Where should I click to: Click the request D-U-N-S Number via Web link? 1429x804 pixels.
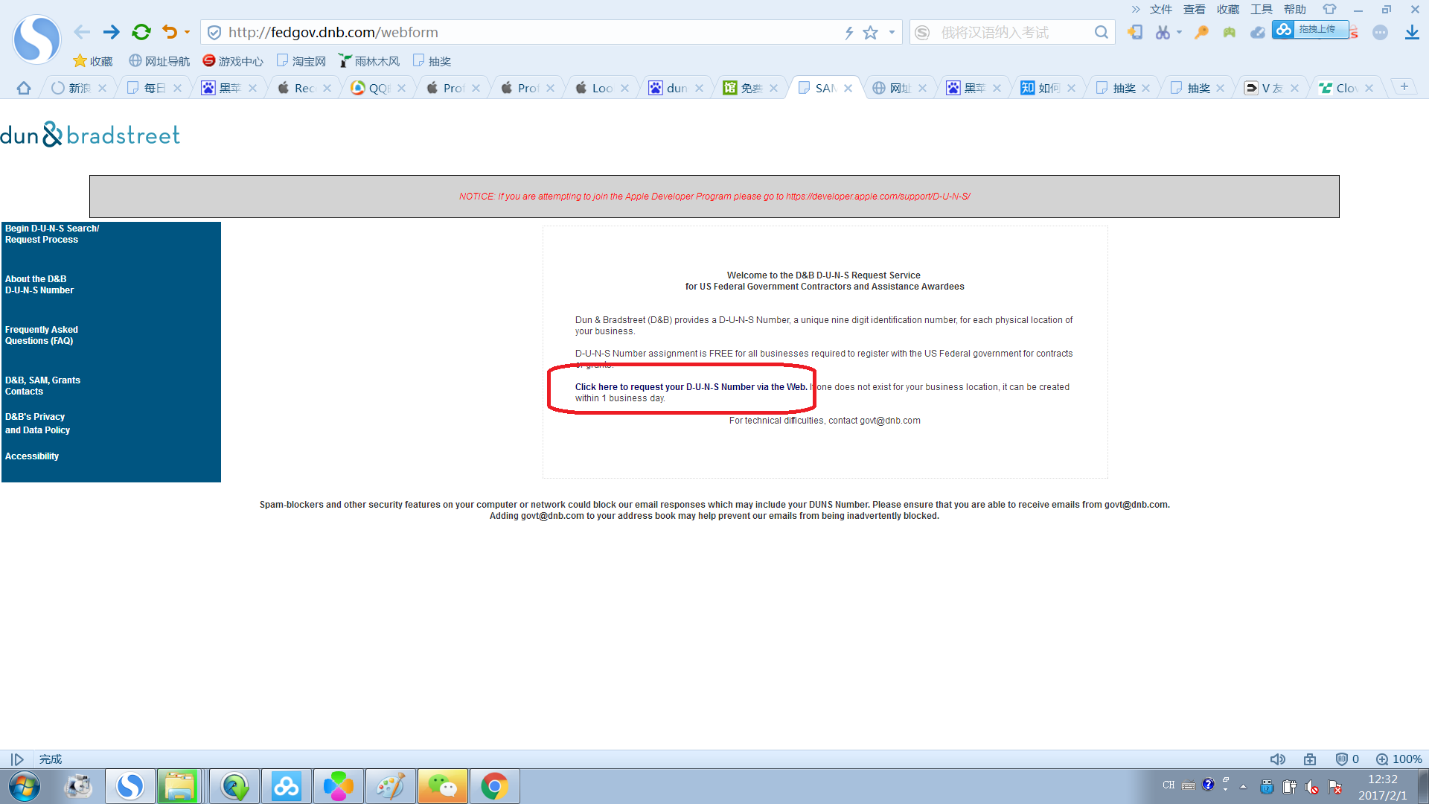point(690,387)
